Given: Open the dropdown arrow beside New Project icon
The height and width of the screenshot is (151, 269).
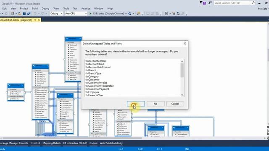Looking at the screenshot, I should (x=16, y=13).
